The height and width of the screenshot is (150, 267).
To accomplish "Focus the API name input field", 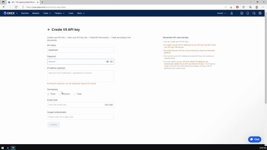I will pos(81,50).
